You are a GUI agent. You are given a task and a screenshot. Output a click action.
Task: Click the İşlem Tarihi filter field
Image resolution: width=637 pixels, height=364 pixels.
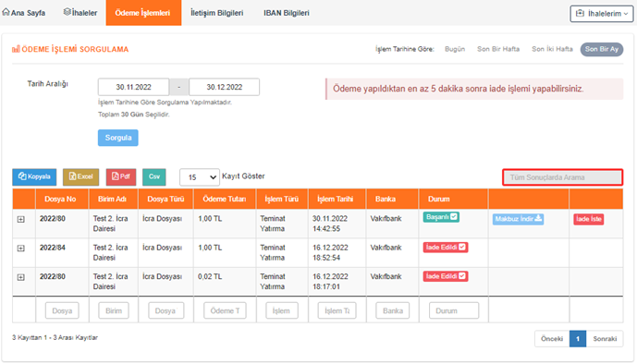point(337,310)
